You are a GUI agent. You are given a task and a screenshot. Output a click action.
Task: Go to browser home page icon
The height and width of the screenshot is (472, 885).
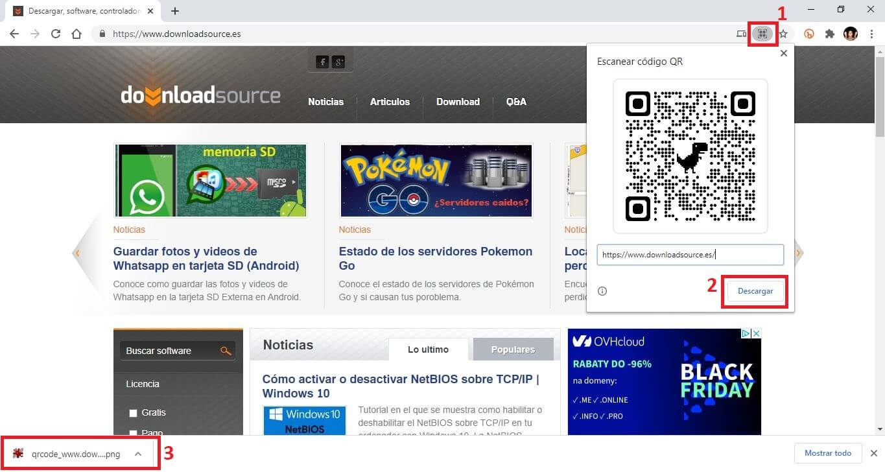click(x=77, y=34)
